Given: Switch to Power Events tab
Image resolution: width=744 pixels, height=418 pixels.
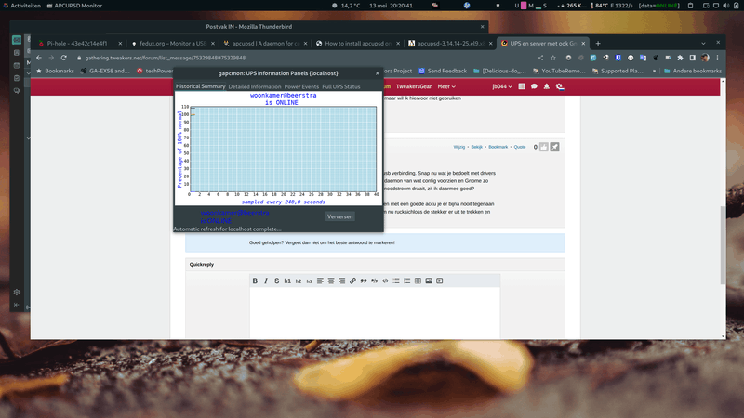Looking at the screenshot, I should click(301, 86).
